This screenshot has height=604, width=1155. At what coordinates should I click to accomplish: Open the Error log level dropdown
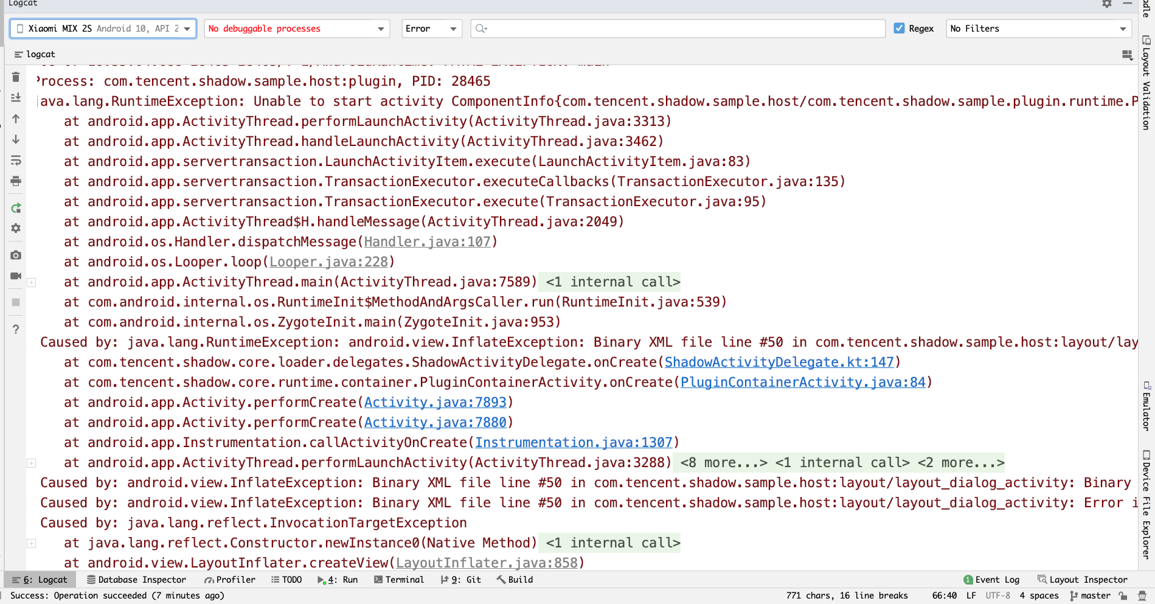pyautogui.click(x=432, y=28)
